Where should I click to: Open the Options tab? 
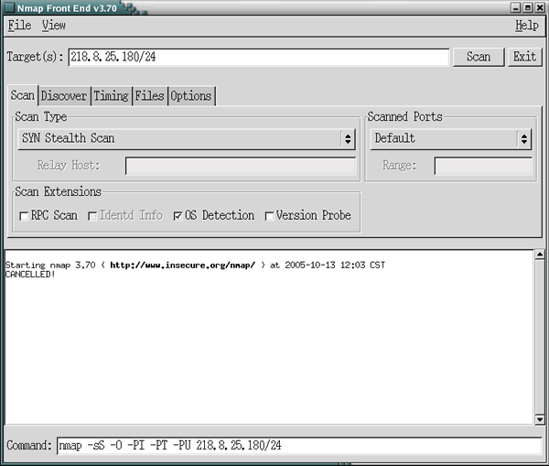(191, 95)
